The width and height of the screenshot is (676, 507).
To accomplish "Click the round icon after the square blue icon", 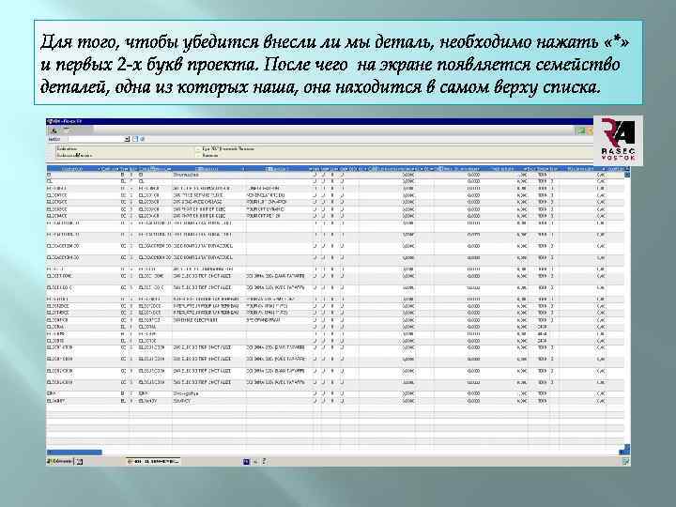I will point(143,139).
